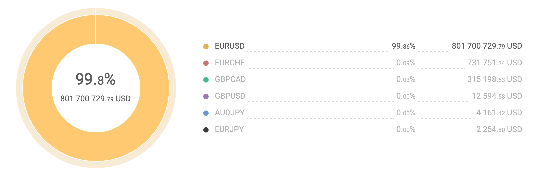Select the EURJPY legend label
Viewport: 540px width, 178px height.
tap(229, 129)
